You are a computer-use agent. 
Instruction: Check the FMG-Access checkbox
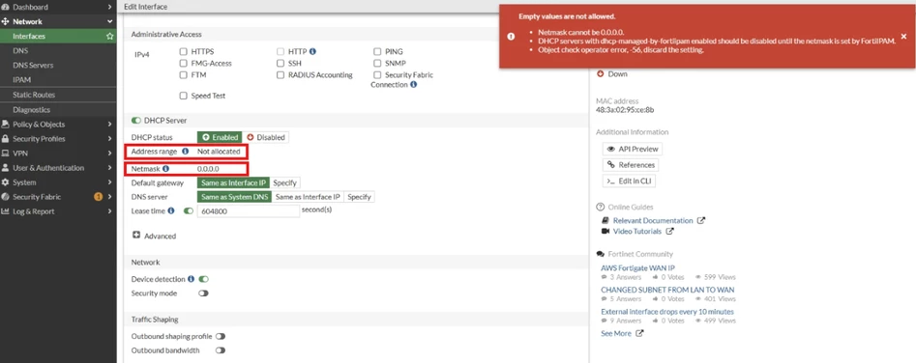coord(184,63)
